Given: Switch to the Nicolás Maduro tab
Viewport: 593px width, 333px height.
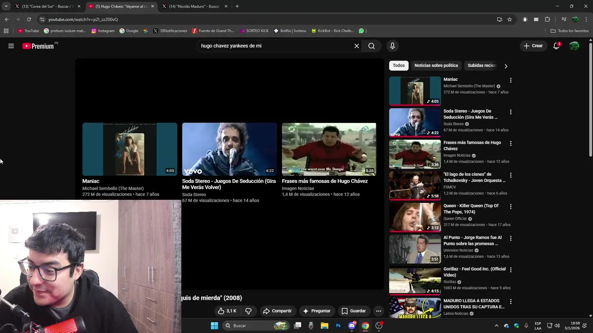Looking at the screenshot, I should point(195,6).
